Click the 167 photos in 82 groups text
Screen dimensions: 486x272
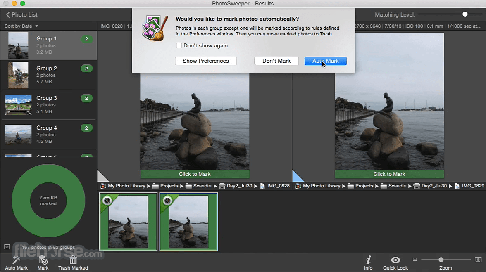48,247
